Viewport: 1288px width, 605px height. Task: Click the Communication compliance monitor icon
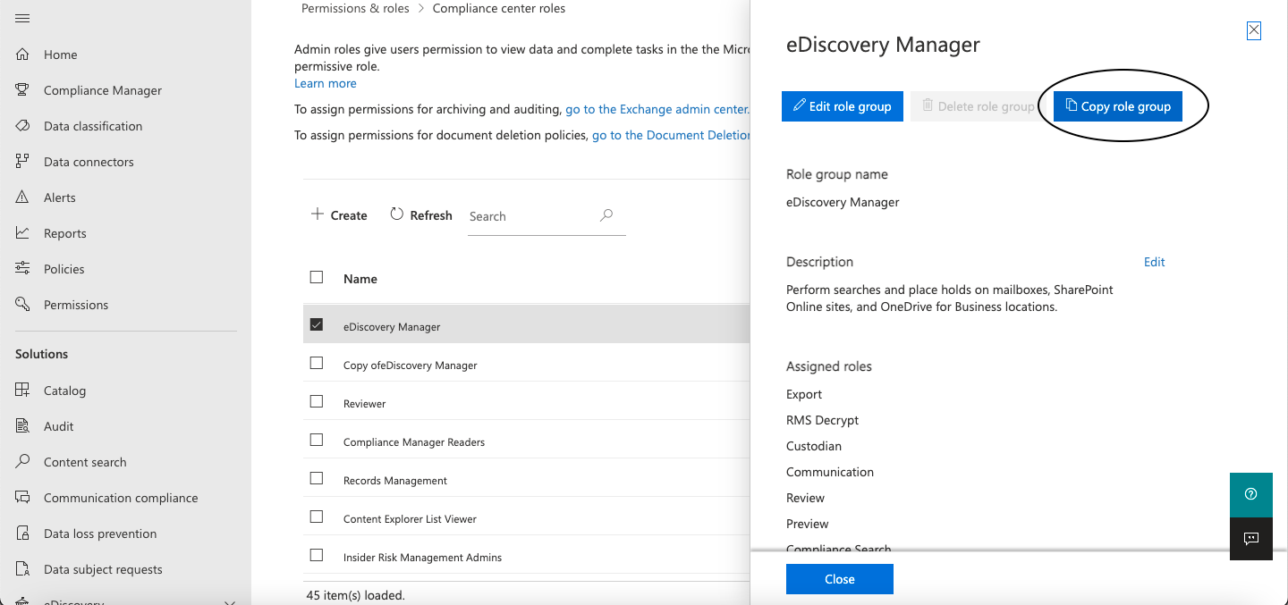coord(22,498)
